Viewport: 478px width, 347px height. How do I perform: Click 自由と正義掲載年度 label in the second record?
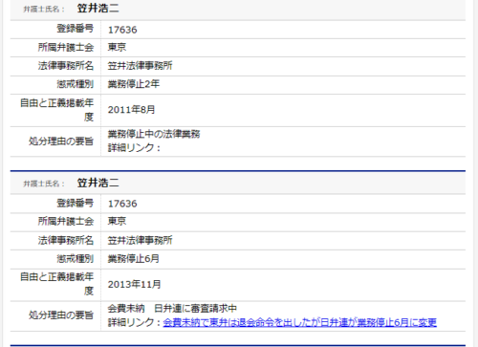click(56, 284)
